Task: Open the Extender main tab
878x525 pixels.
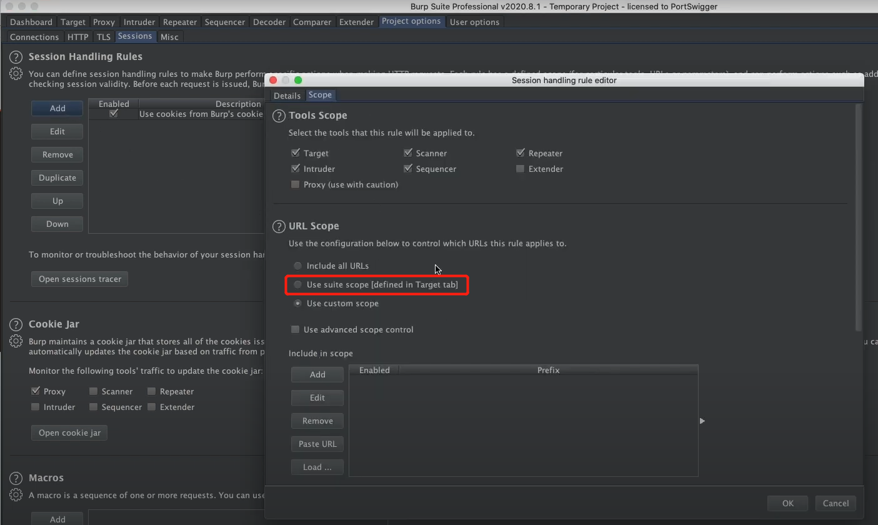Action: [x=356, y=22]
